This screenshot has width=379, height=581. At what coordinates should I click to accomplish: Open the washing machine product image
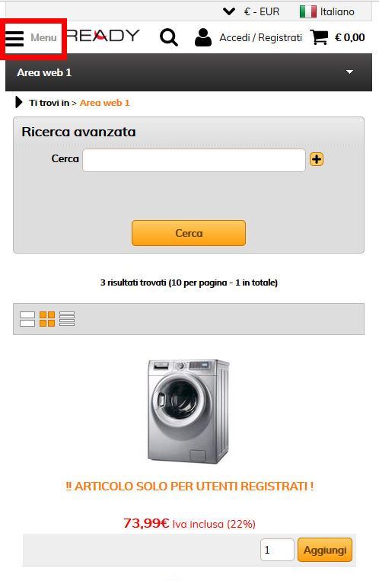pyautogui.click(x=189, y=411)
